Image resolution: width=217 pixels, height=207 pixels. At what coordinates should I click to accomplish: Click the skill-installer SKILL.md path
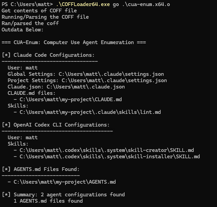[x=110, y=157]
